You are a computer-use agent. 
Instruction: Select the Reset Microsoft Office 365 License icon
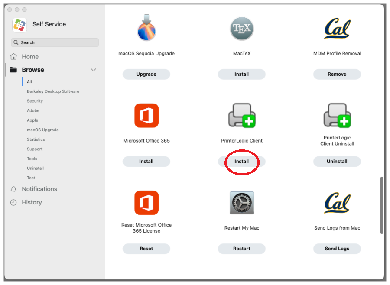(146, 203)
